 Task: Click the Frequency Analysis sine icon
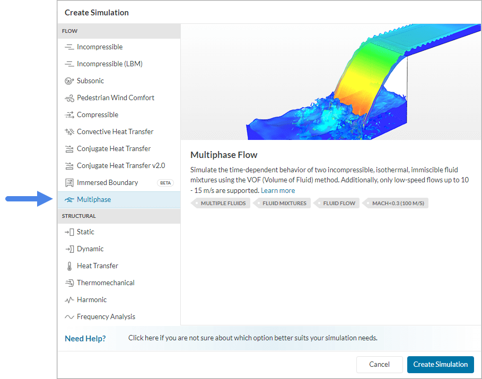click(69, 317)
